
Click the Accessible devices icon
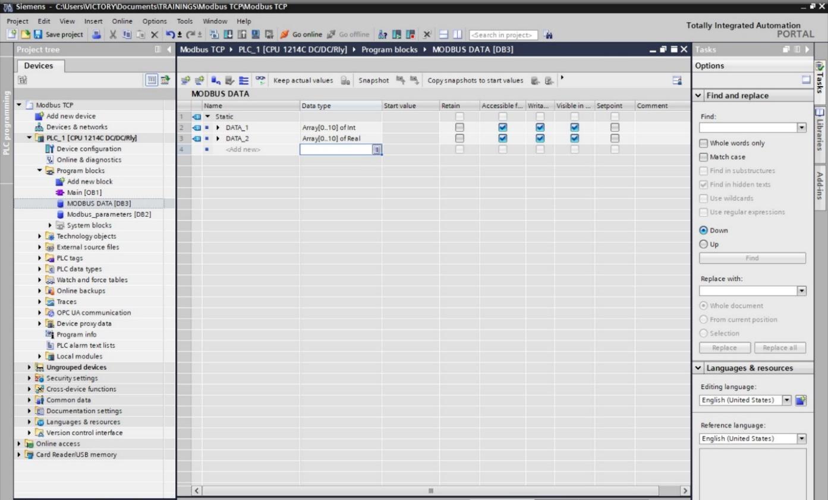click(382, 34)
